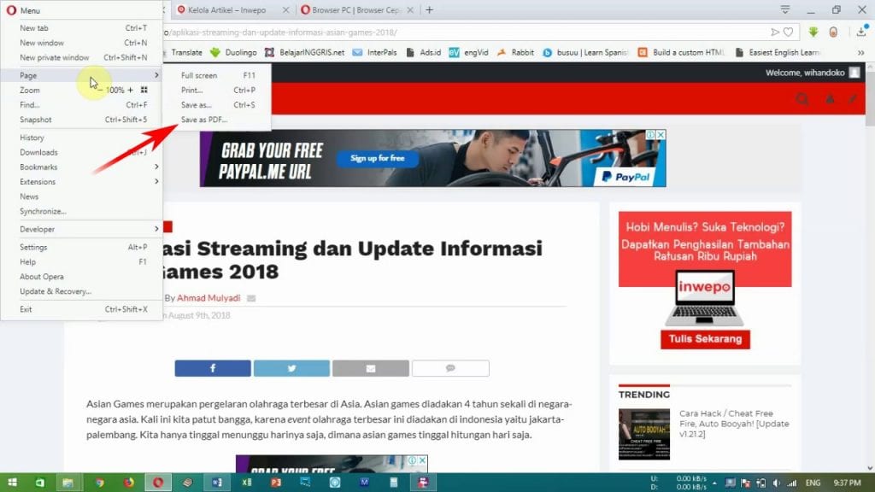This screenshot has height=492, width=875.
Task: Share article via Twitter button
Action: pos(291,368)
